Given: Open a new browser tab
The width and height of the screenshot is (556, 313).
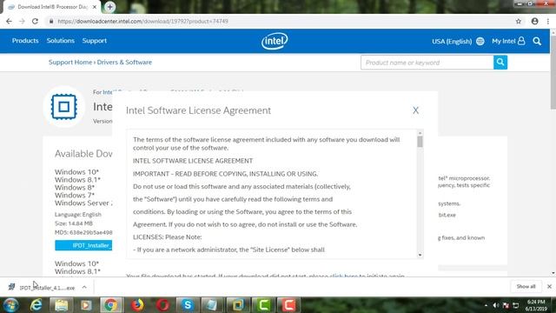Looking at the screenshot, I should click(x=110, y=7).
